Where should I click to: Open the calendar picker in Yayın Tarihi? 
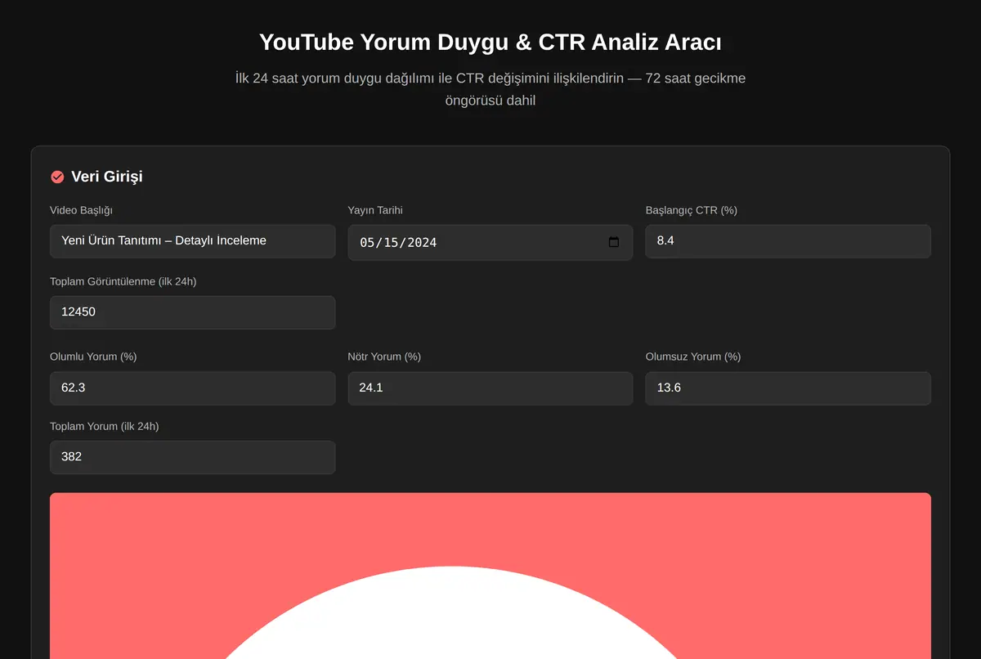coord(614,242)
